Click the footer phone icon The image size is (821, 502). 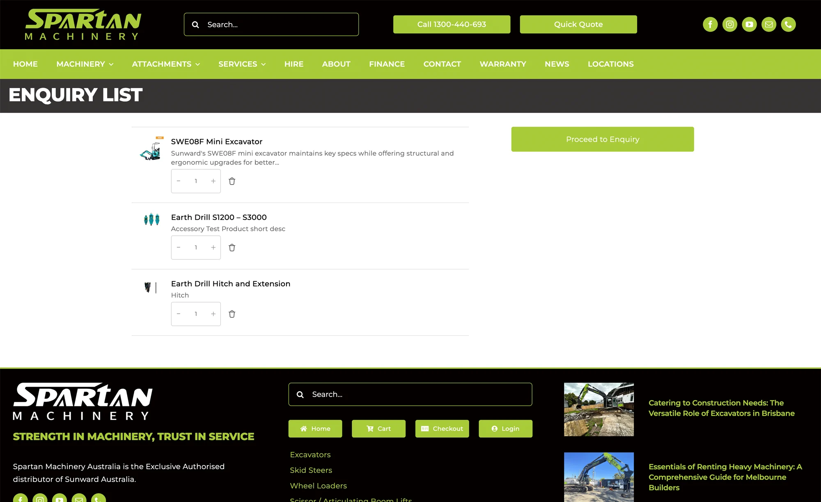99,498
